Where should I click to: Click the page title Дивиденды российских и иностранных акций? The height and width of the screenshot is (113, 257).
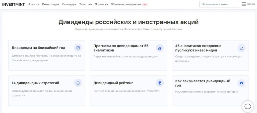pos(128,22)
